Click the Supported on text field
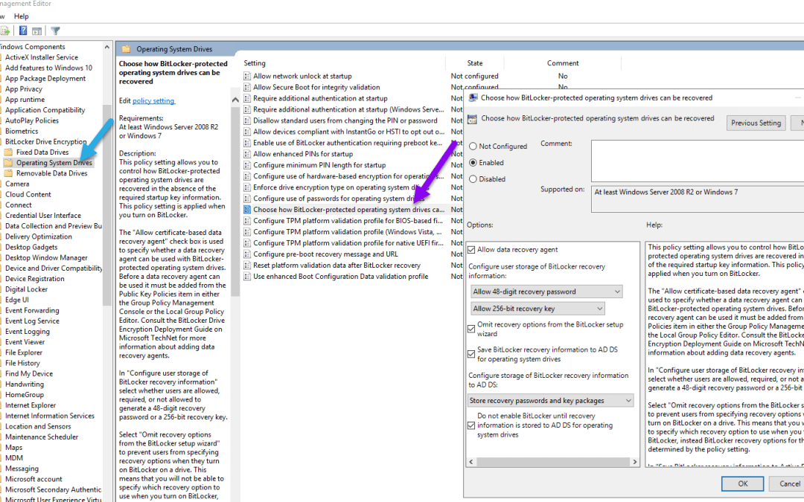The image size is (804, 502). [698, 199]
